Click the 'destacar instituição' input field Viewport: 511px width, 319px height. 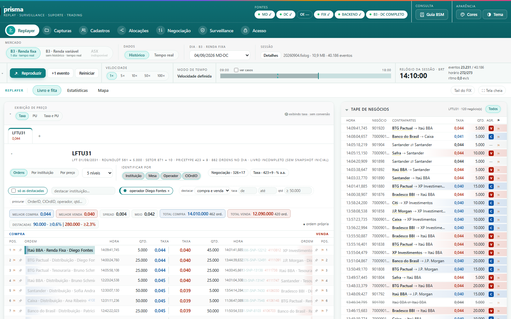pos(83,191)
